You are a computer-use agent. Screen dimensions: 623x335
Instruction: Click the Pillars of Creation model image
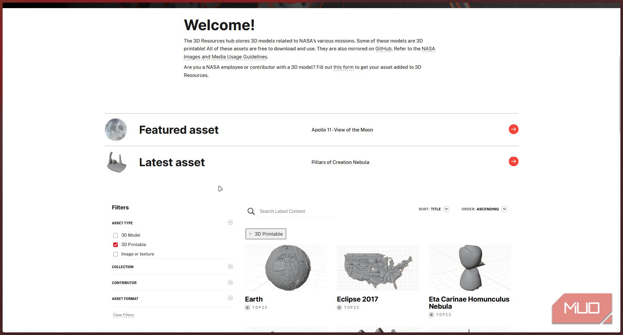[x=116, y=162]
